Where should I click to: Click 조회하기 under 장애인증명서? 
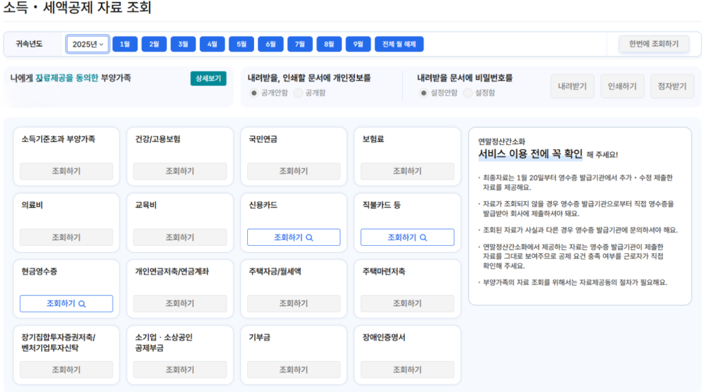[x=407, y=369]
